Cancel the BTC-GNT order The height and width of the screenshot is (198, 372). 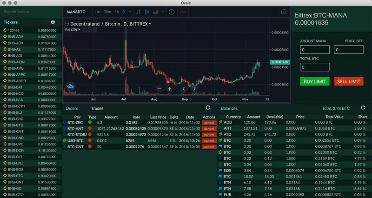pyautogui.click(x=209, y=147)
